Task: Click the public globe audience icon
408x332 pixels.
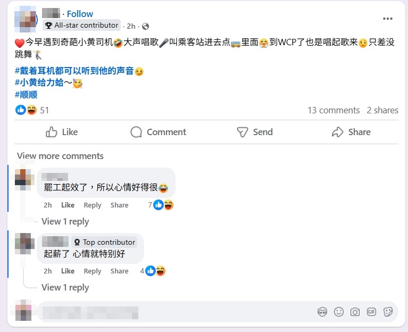Action: click(145, 26)
